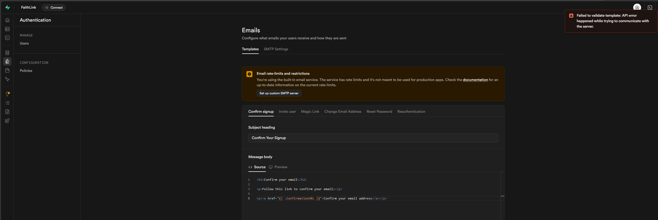Open the SQL Editor sidebar icon
Image resolution: width=658 pixels, height=220 pixels.
click(7, 38)
